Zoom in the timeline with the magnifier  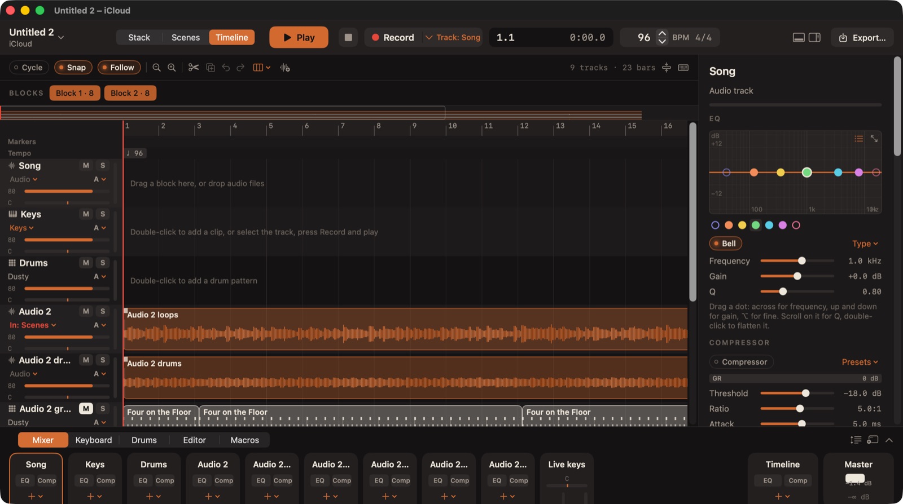tap(172, 68)
